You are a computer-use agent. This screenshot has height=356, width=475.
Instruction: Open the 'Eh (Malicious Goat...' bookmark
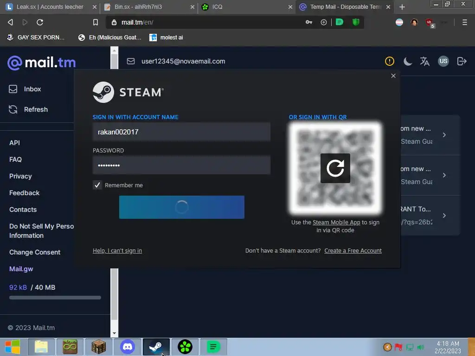109,38
